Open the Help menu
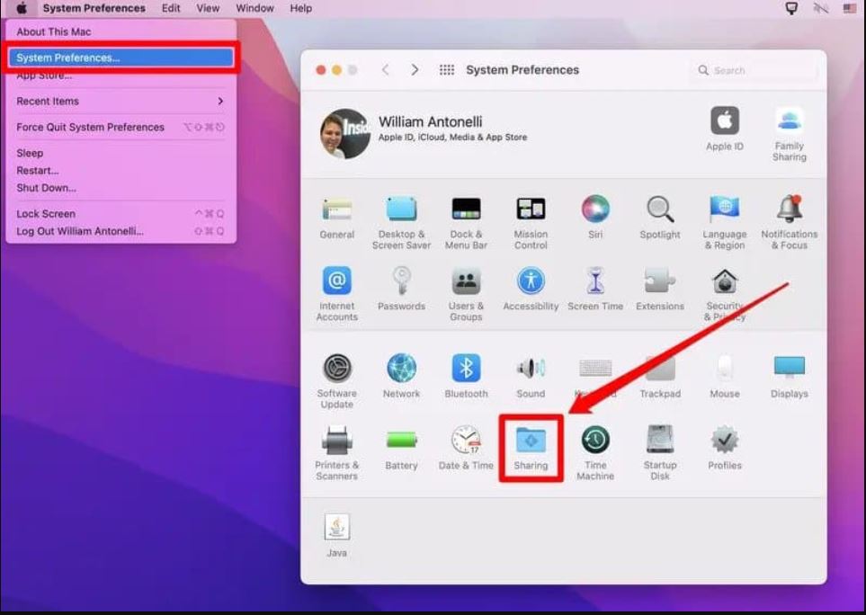 pos(301,8)
